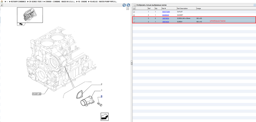
Task: Select the GASKET description cell
Action: [x=180, y=15]
